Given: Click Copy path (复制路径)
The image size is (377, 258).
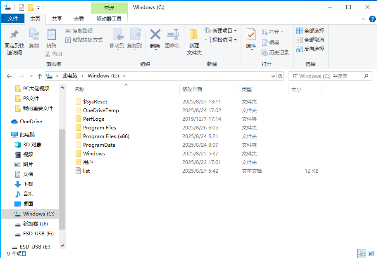Looking at the screenshot, I should 79,31.
